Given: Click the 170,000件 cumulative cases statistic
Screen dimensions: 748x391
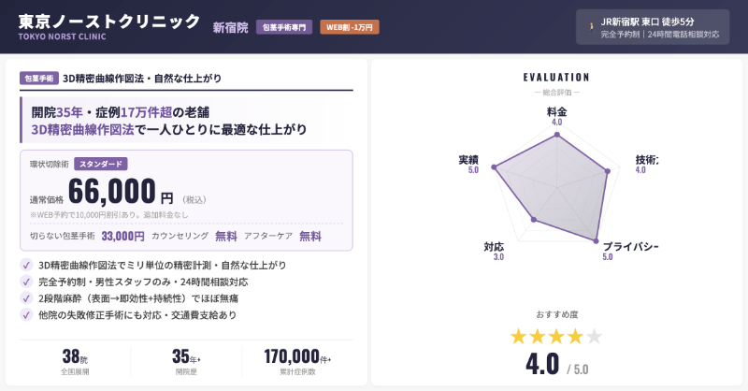Looking at the screenshot, I should 297,356.
